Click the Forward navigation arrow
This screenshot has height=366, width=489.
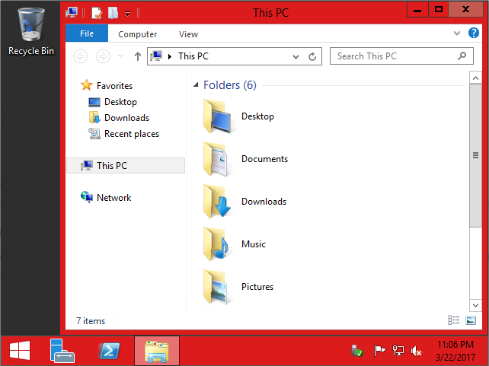pos(103,56)
